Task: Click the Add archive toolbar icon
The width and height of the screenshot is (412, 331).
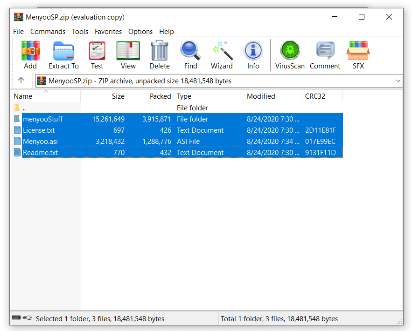Action: [x=30, y=54]
